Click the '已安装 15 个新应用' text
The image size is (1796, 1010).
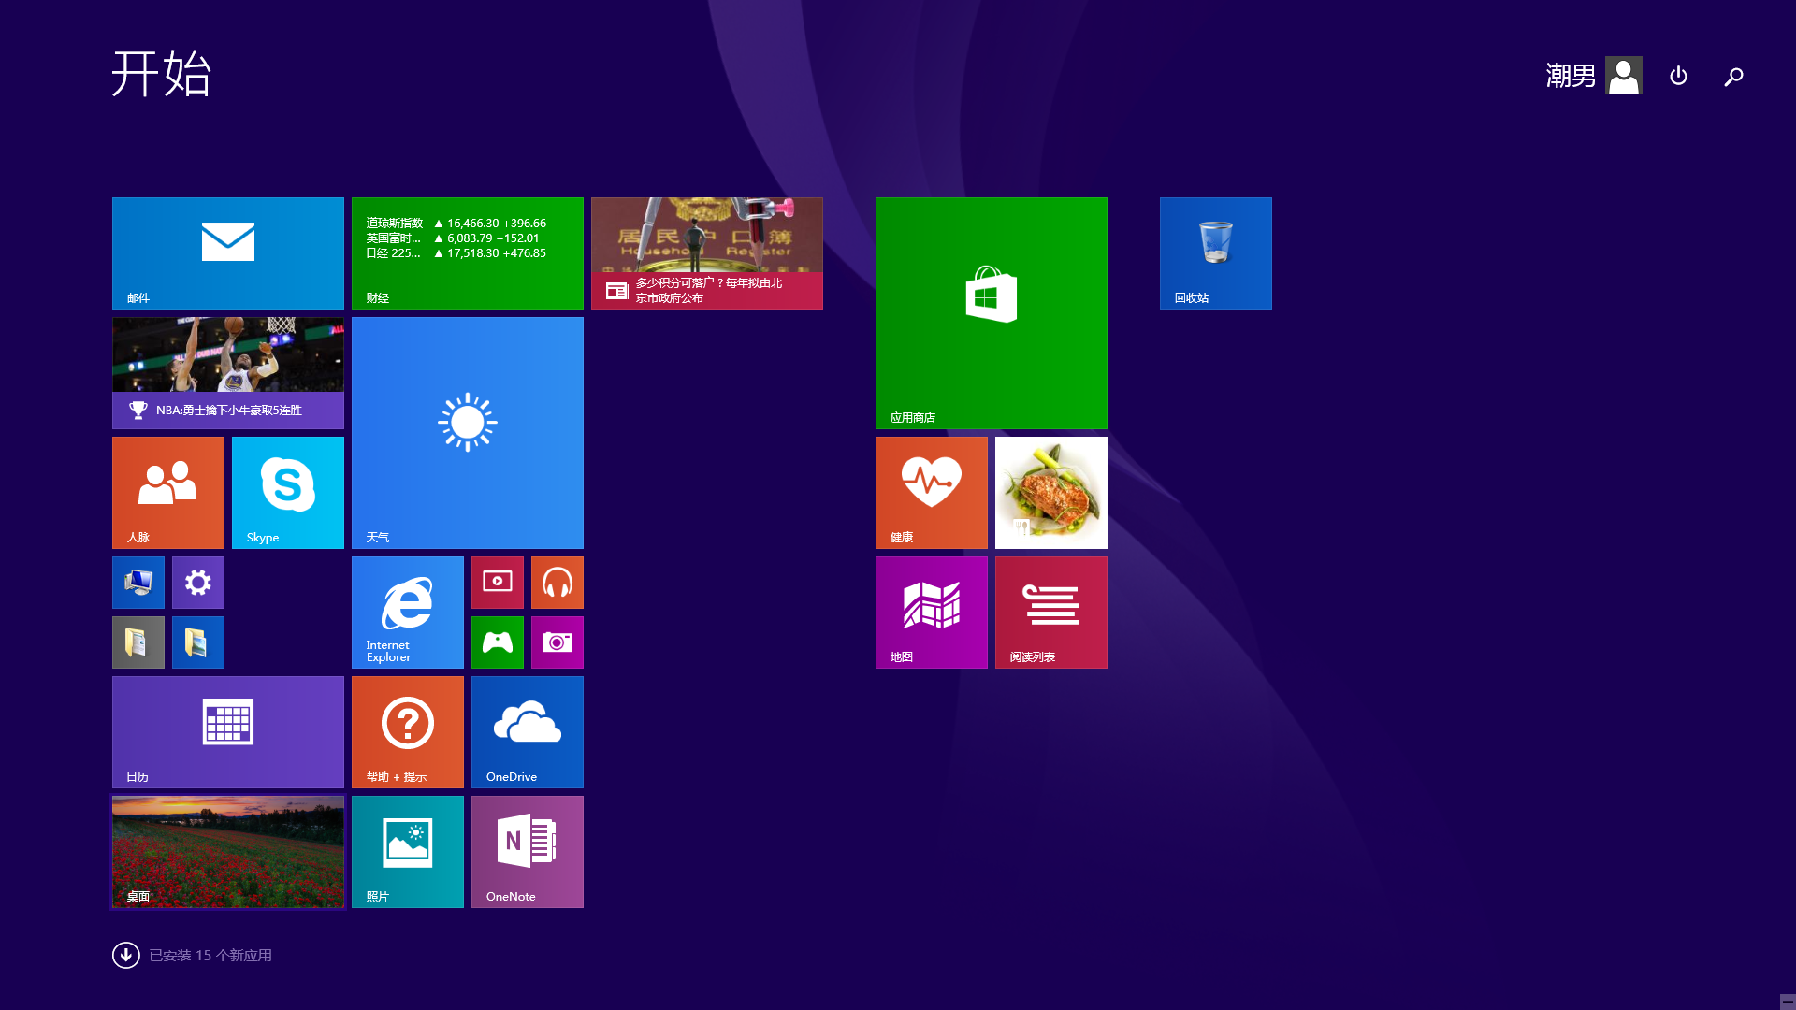[210, 955]
